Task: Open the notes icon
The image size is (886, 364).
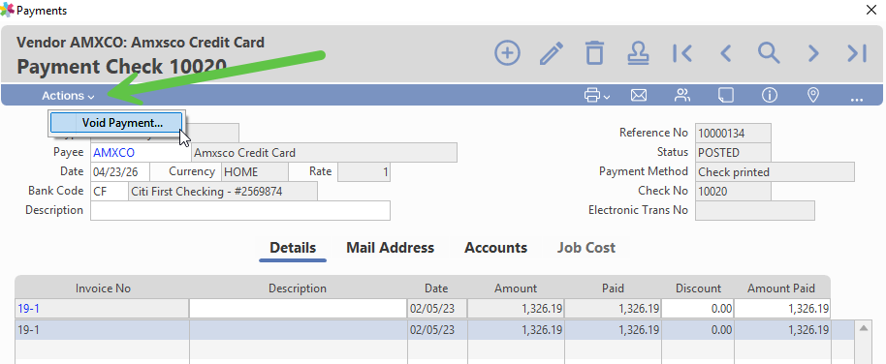Action: coord(725,96)
